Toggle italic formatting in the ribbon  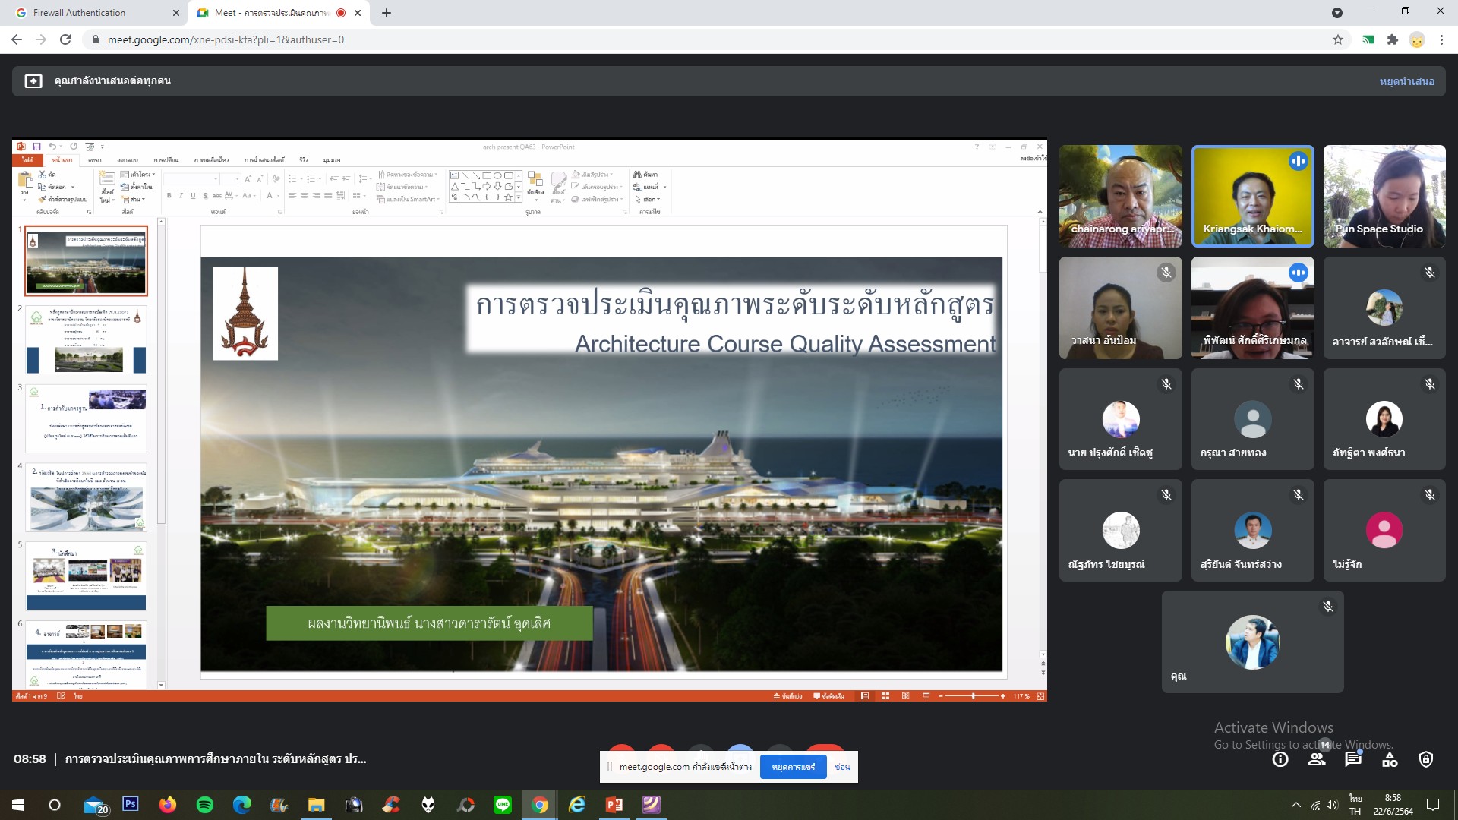pyautogui.click(x=181, y=196)
